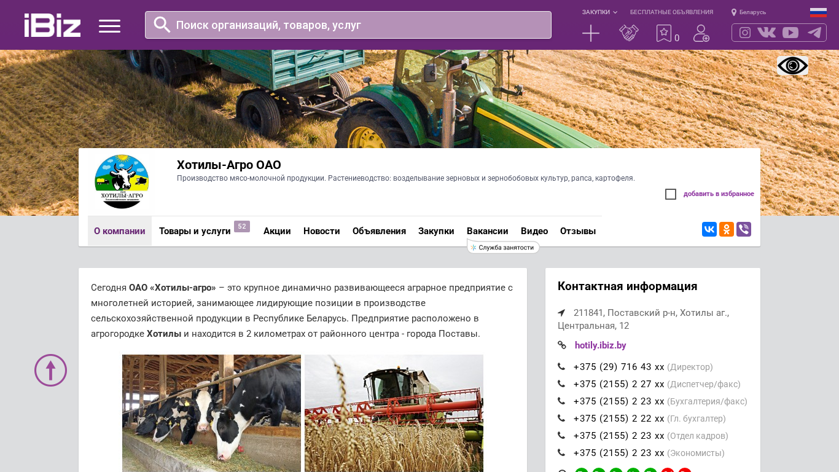Click the user registration icon
The width and height of the screenshot is (839, 472).
pyautogui.click(x=701, y=33)
